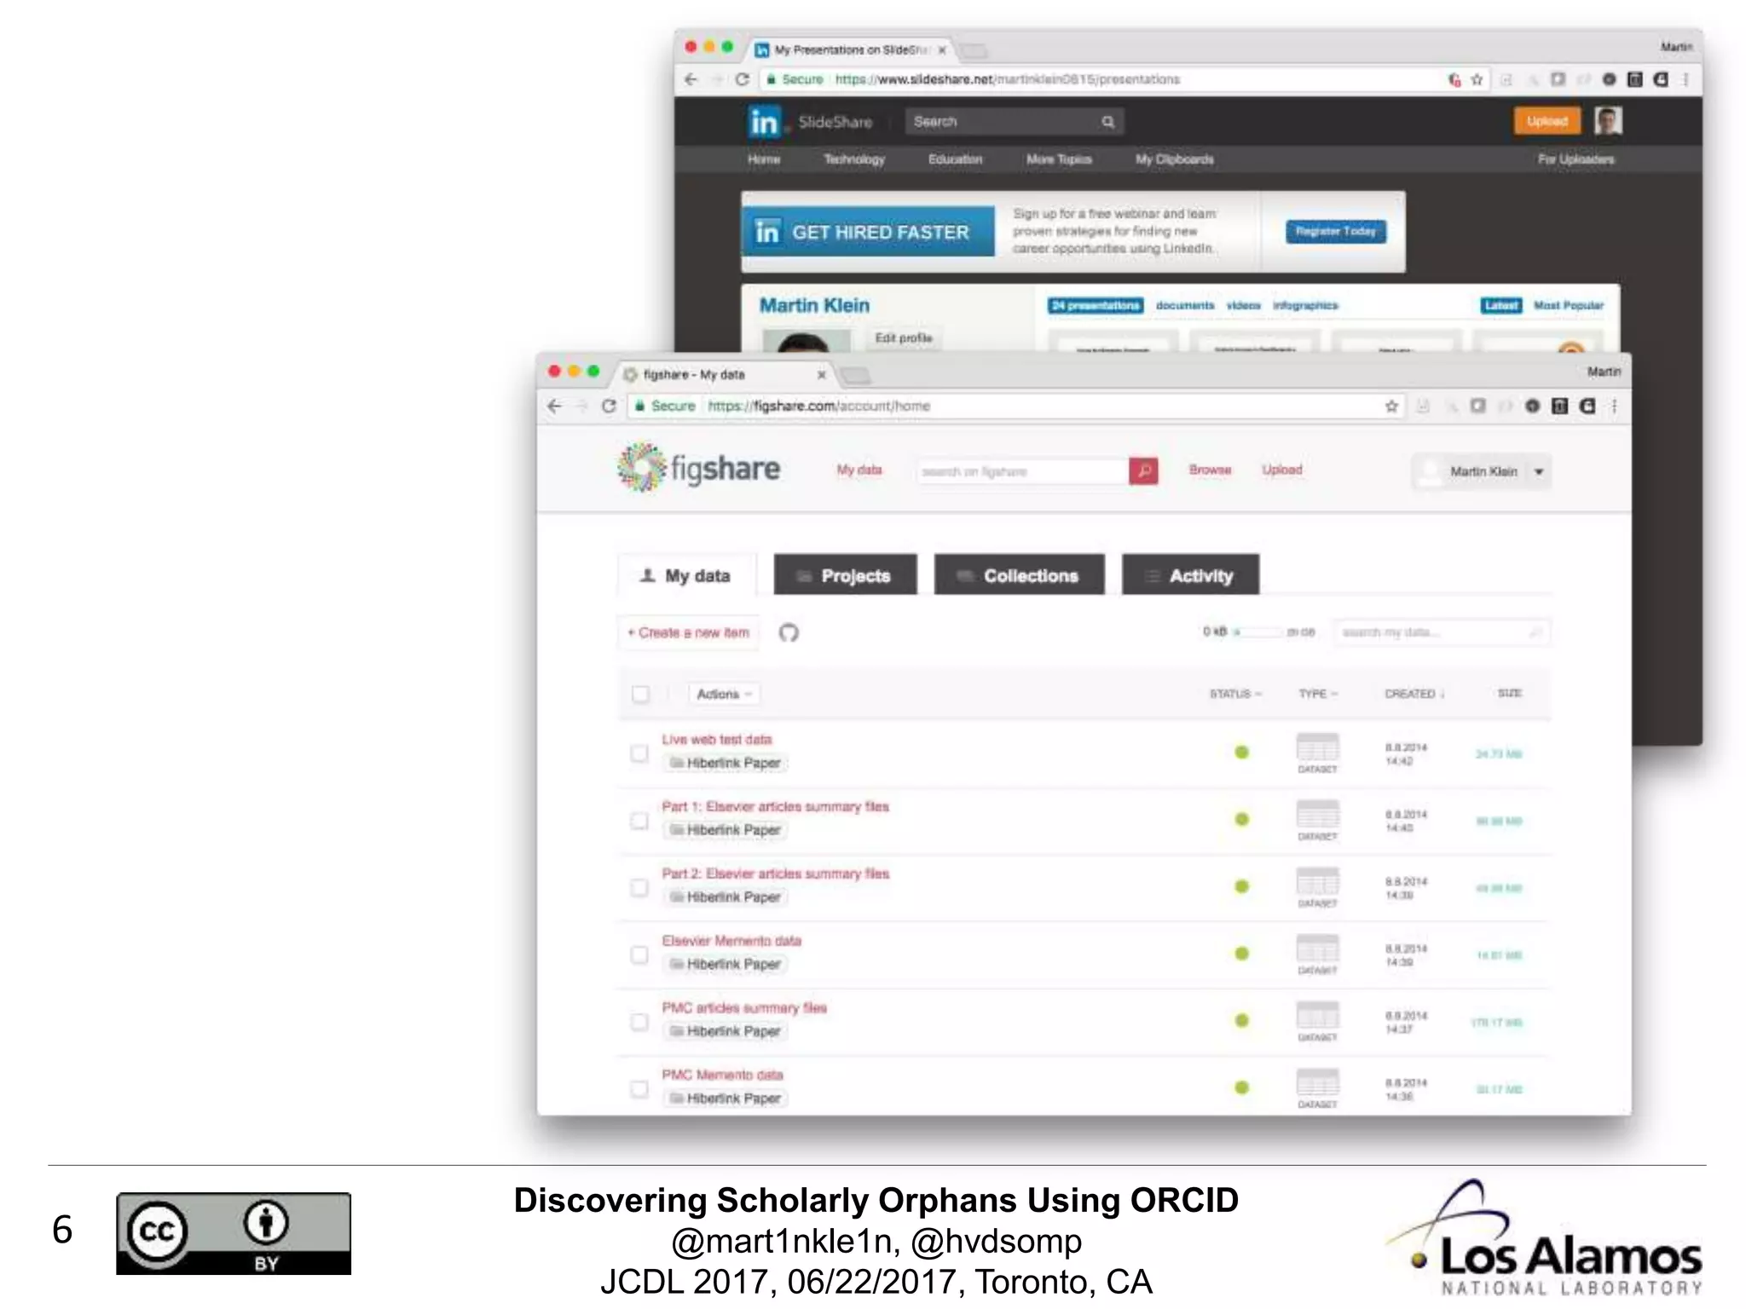The width and height of the screenshot is (1746, 1309).
Task: Check Part 1: Elsevier articles summary files
Action: (x=639, y=820)
